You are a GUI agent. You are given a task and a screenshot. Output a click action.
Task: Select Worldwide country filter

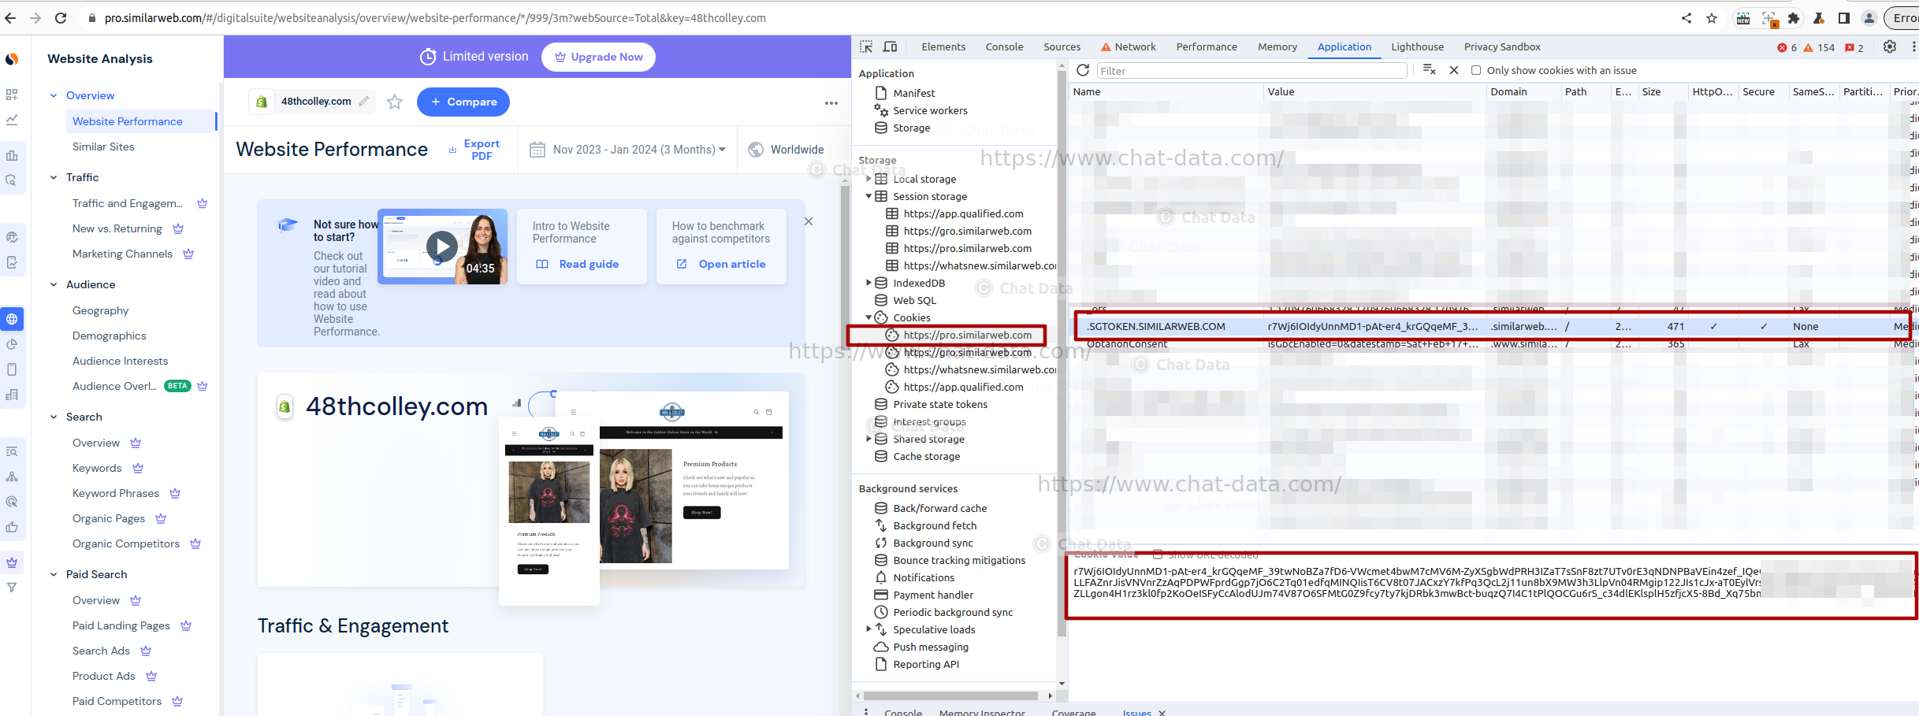[x=786, y=150]
